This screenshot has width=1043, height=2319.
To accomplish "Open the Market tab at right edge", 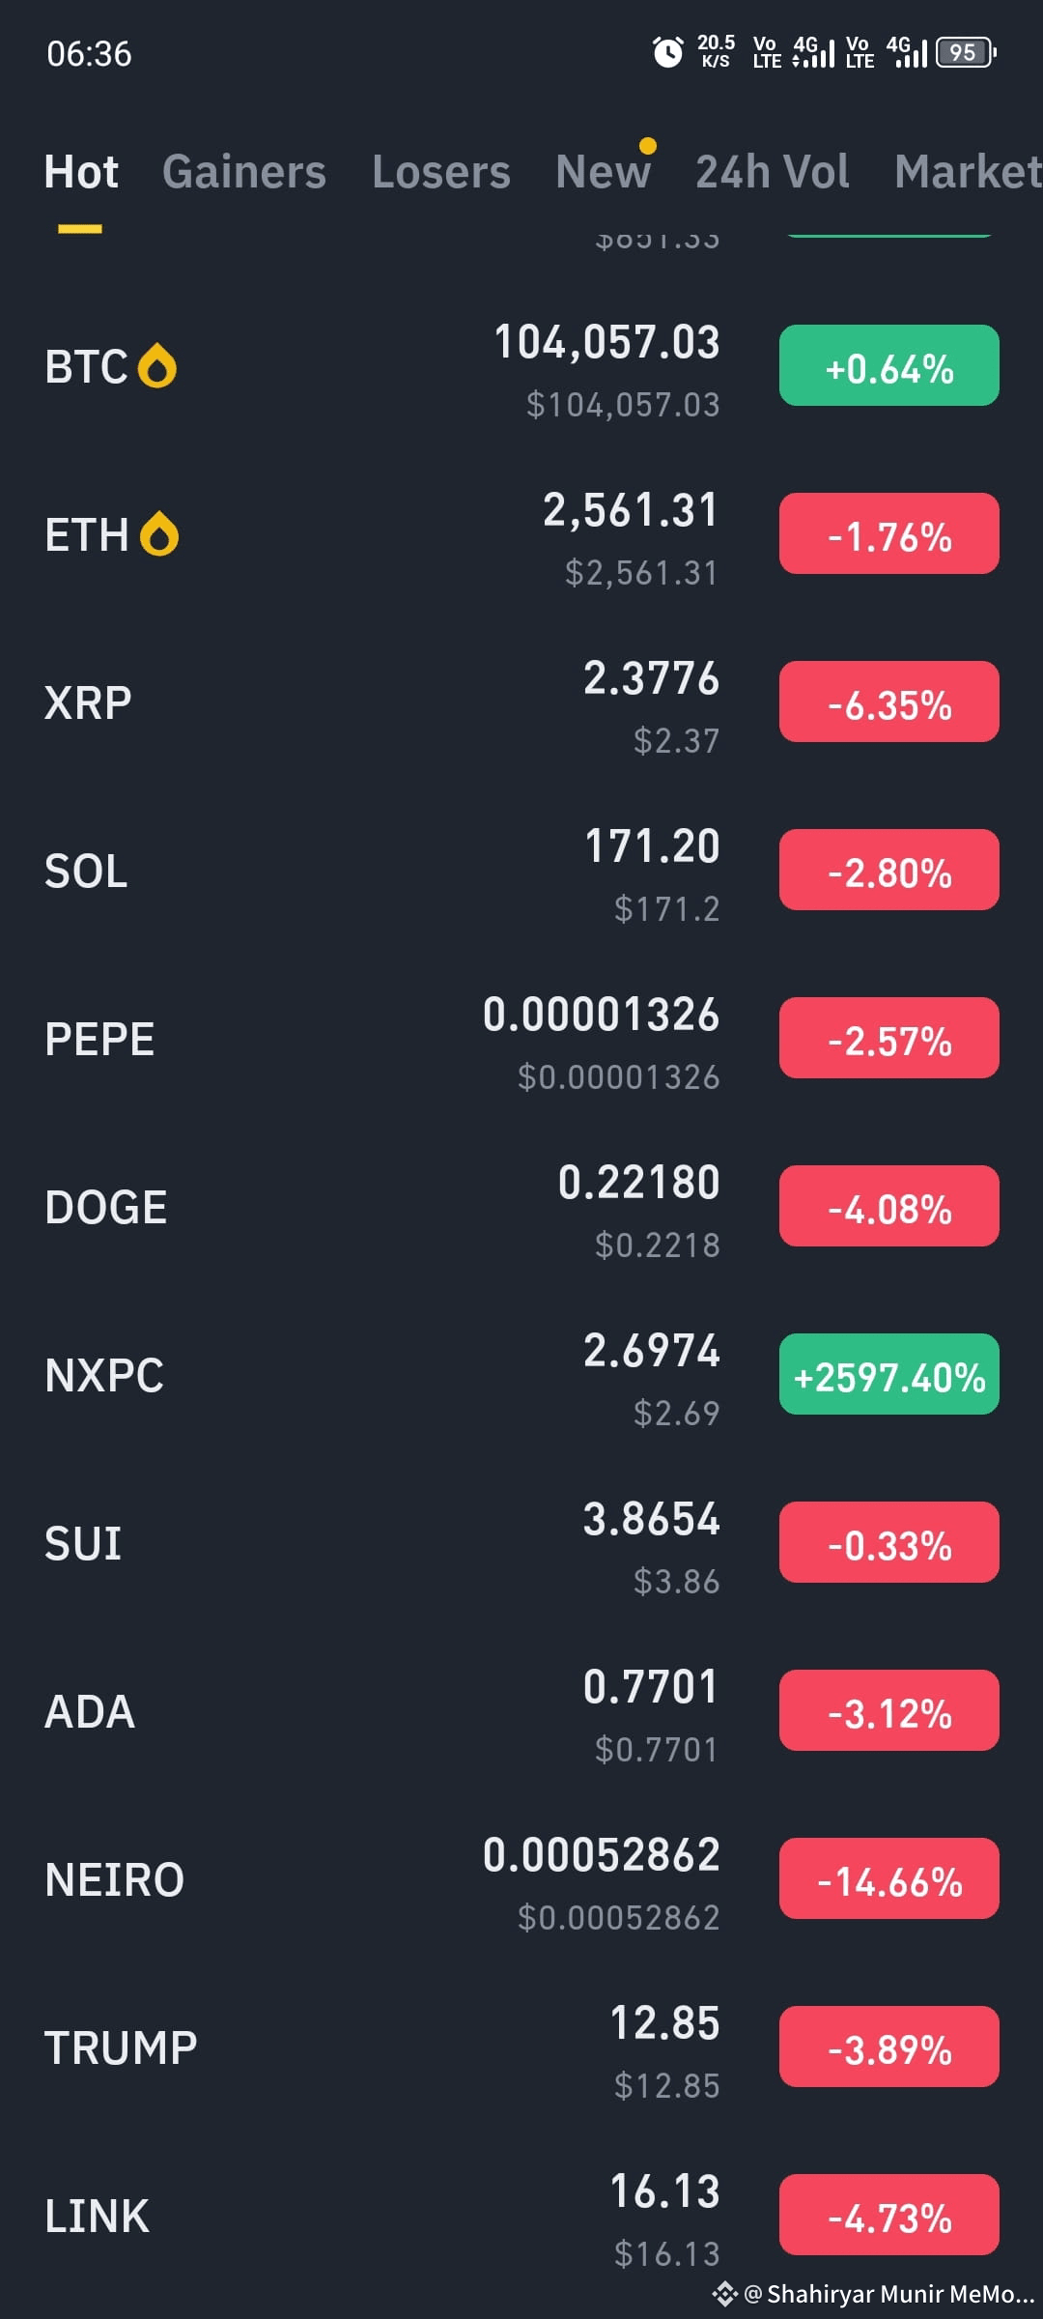I will 968,172.
